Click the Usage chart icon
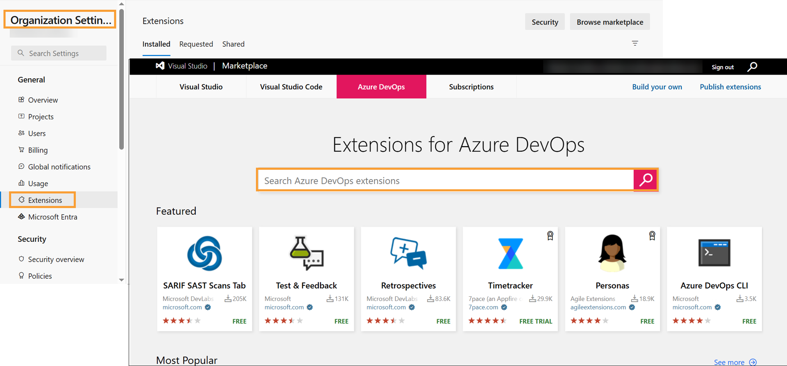787x366 pixels. [21, 183]
